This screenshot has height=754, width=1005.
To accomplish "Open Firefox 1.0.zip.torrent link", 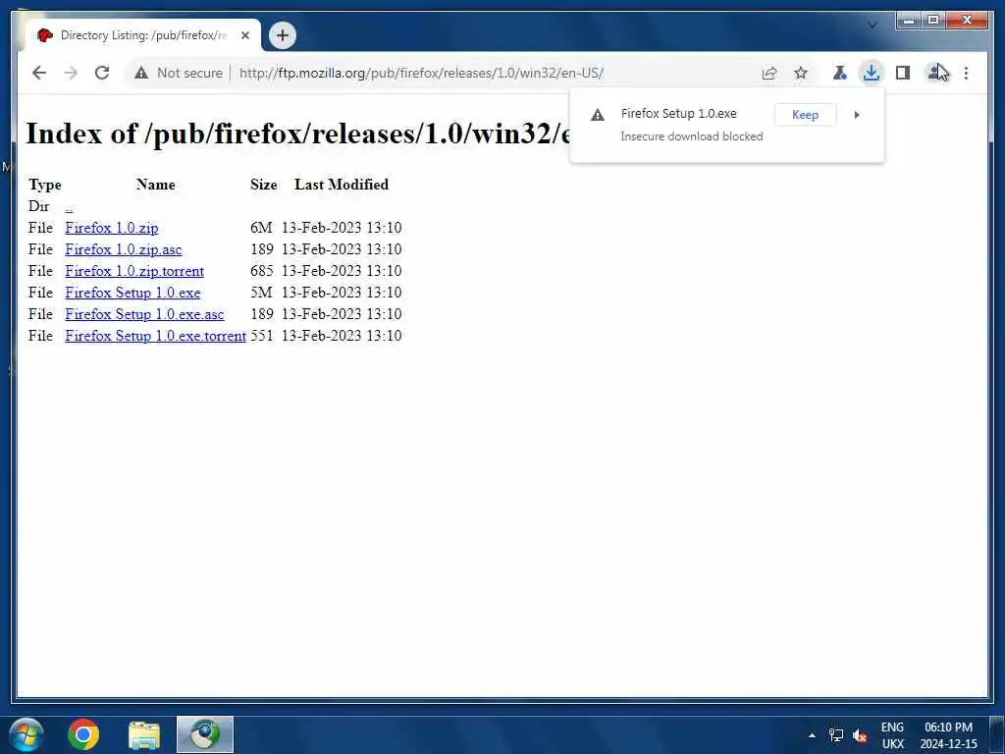I will 134,271.
